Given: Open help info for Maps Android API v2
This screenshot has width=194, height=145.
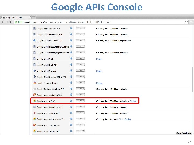Looking at the screenshot, I should point(71,95).
